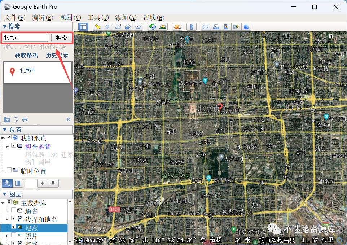The image size is (347, 245).
Task: Toggle the 边界和地名 layer checkbox
Action: pos(13,218)
